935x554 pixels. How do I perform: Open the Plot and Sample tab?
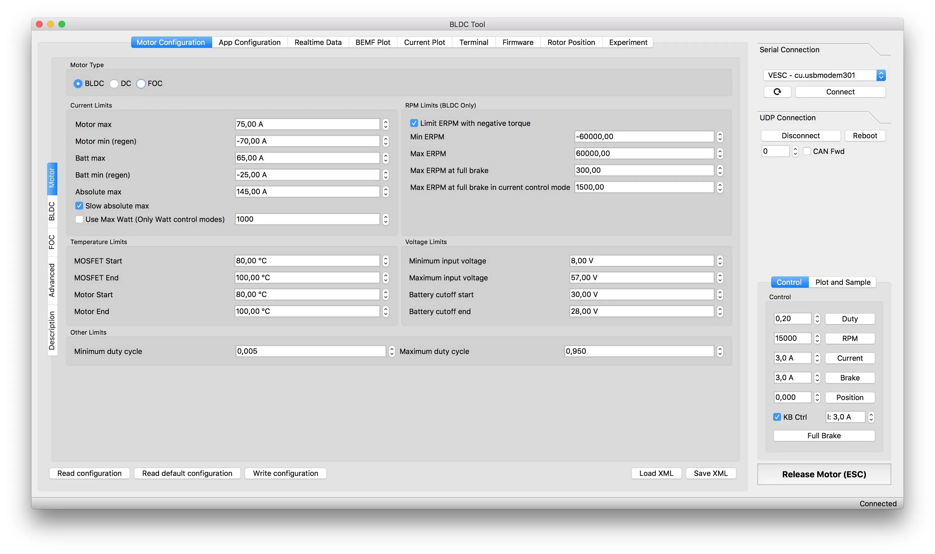[x=842, y=282]
